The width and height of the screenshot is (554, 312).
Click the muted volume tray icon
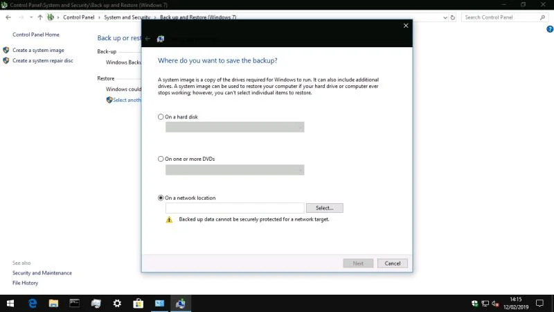[x=495, y=304]
